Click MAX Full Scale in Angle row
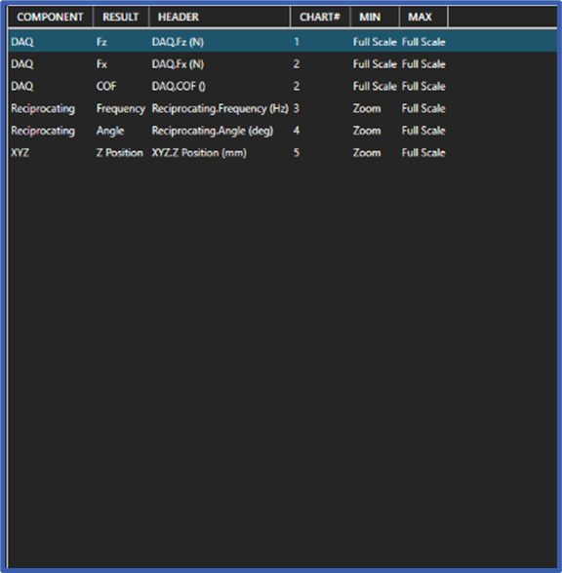Viewport: 562px width, 573px height. pos(423,132)
